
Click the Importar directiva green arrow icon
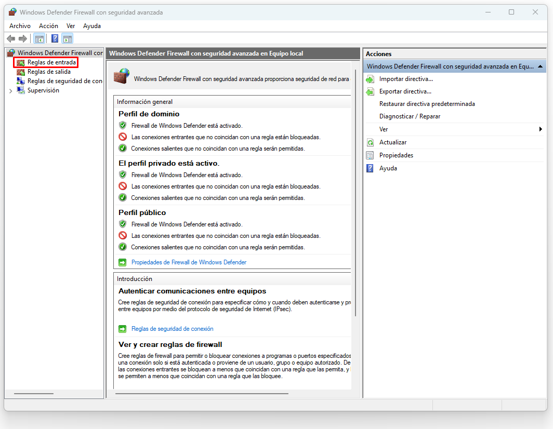370,79
